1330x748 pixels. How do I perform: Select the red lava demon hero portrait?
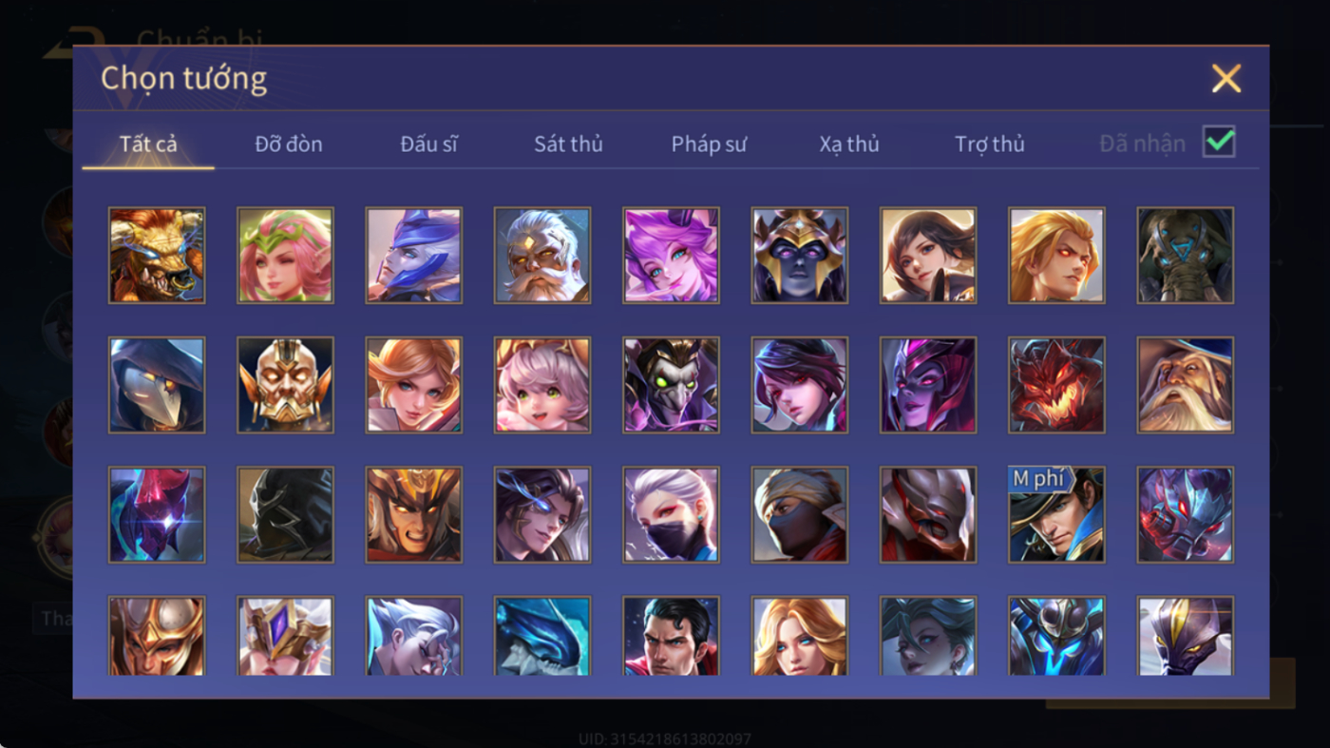pyautogui.click(x=1056, y=385)
